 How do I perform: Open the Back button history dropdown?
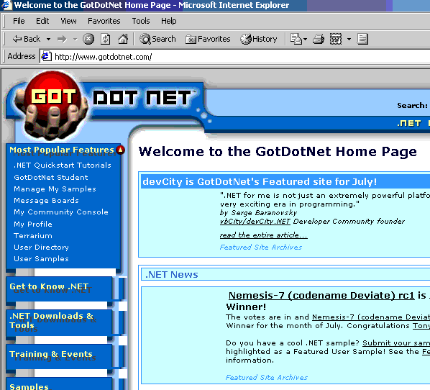pos(48,40)
